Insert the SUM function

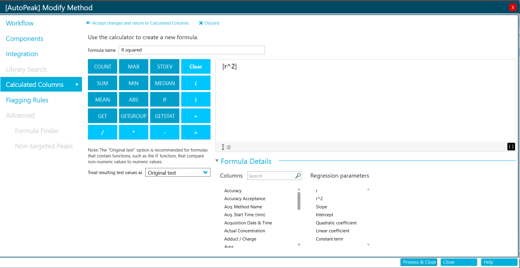tap(102, 83)
